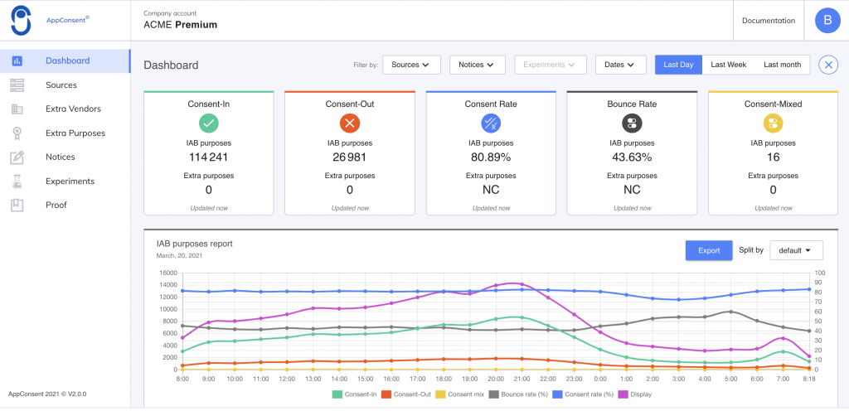Screen dimensions: 849x411
Task: Open the Dates filter dropdown
Action: pos(620,65)
